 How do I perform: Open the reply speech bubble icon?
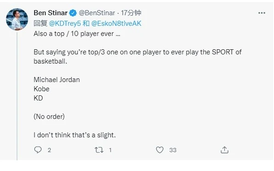(x=38, y=150)
